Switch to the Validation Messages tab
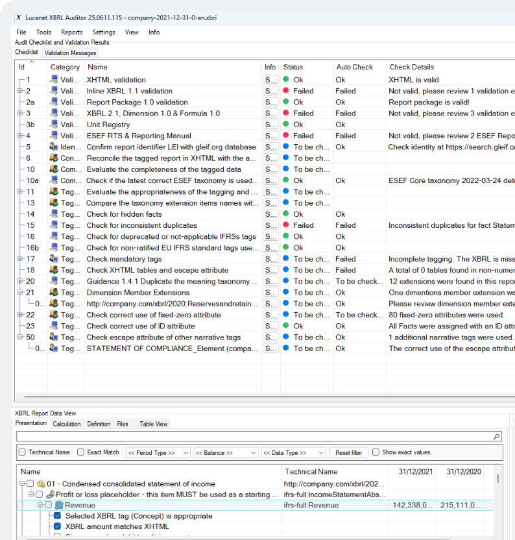The height and width of the screenshot is (540, 515). pyautogui.click(x=71, y=53)
